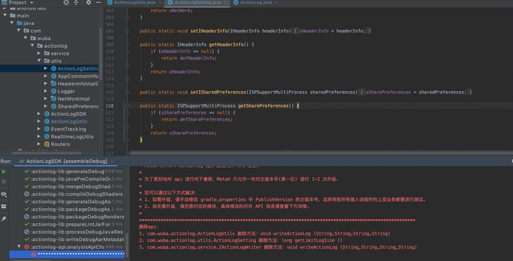Image resolution: width=513 pixels, height=261 pixels.
Task: Click the HeaderInfoImpl class icon
Action: (54, 84)
